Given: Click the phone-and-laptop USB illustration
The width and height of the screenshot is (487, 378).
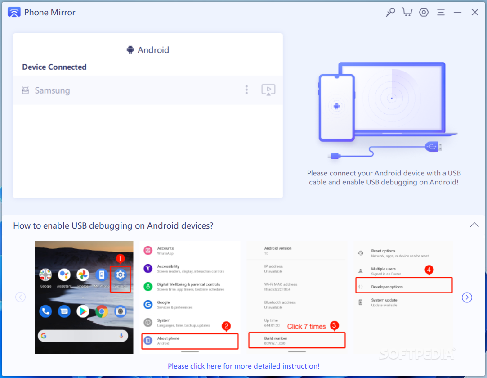Looking at the screenshot, I should pyautogui.click(x=387, y=110).
